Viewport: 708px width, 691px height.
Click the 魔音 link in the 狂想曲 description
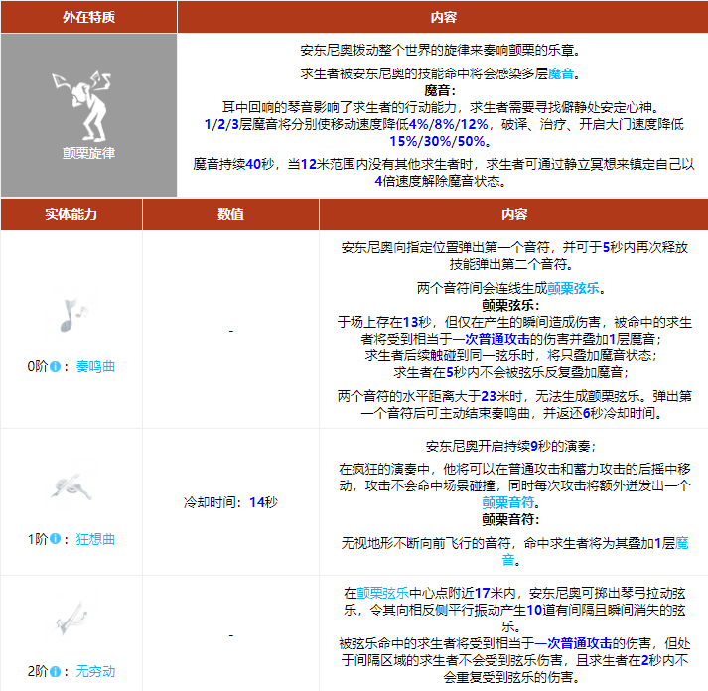(682, 543)
